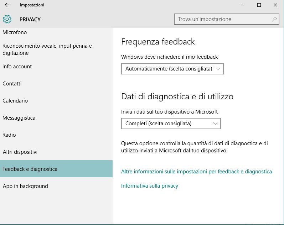Select Riconoscimento vocale, input penna e digitazione
The image size is (284, 225).
pyautogui.click(x=47, y=49)
